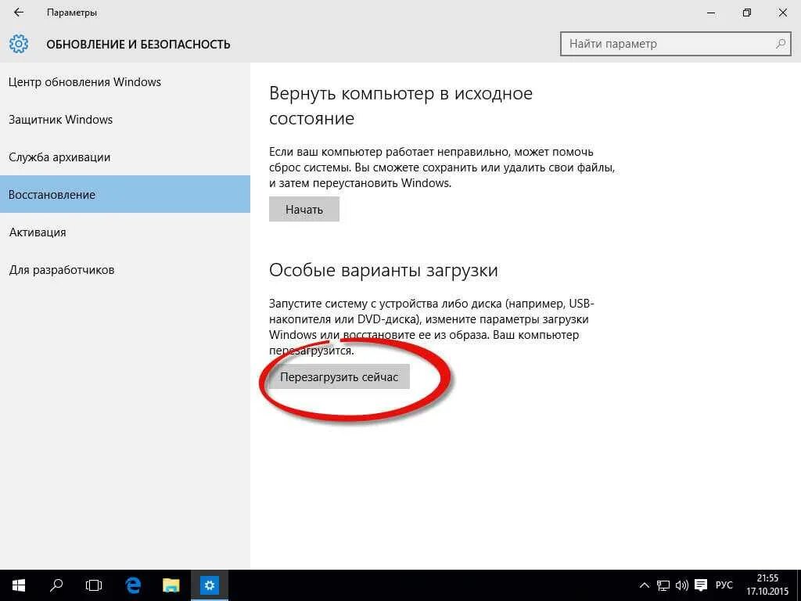Open the network status tray icon
801x601 pixels.
click(x=663, y=585)
